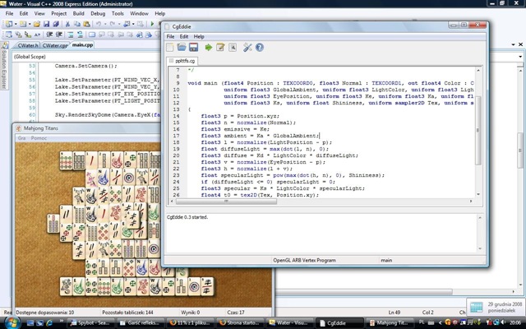Viewport: 526px width, 329px height.
Task: Click Increase Indent icon in Visual C++ text toolbar
Action: coord(59,35)
